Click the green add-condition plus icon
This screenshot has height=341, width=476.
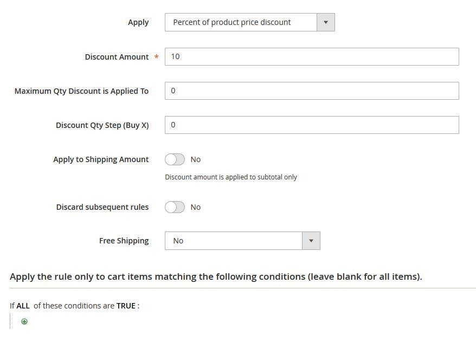[x=24, y=321]
